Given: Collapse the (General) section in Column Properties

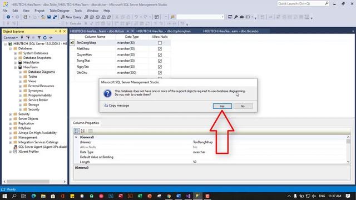Looking at the screenshot, I should (x=76, y=137).
